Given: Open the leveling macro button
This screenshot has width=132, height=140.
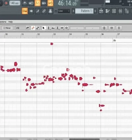Looking at the screenshot, I should [x=119, y=28].
